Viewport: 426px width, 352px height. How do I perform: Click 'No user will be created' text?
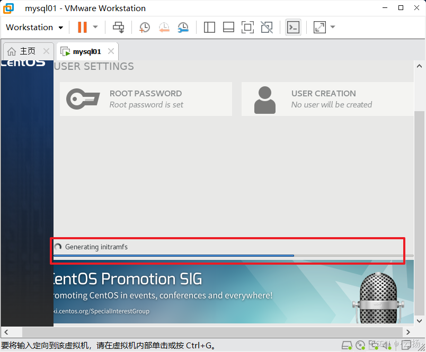coord(332,105)
